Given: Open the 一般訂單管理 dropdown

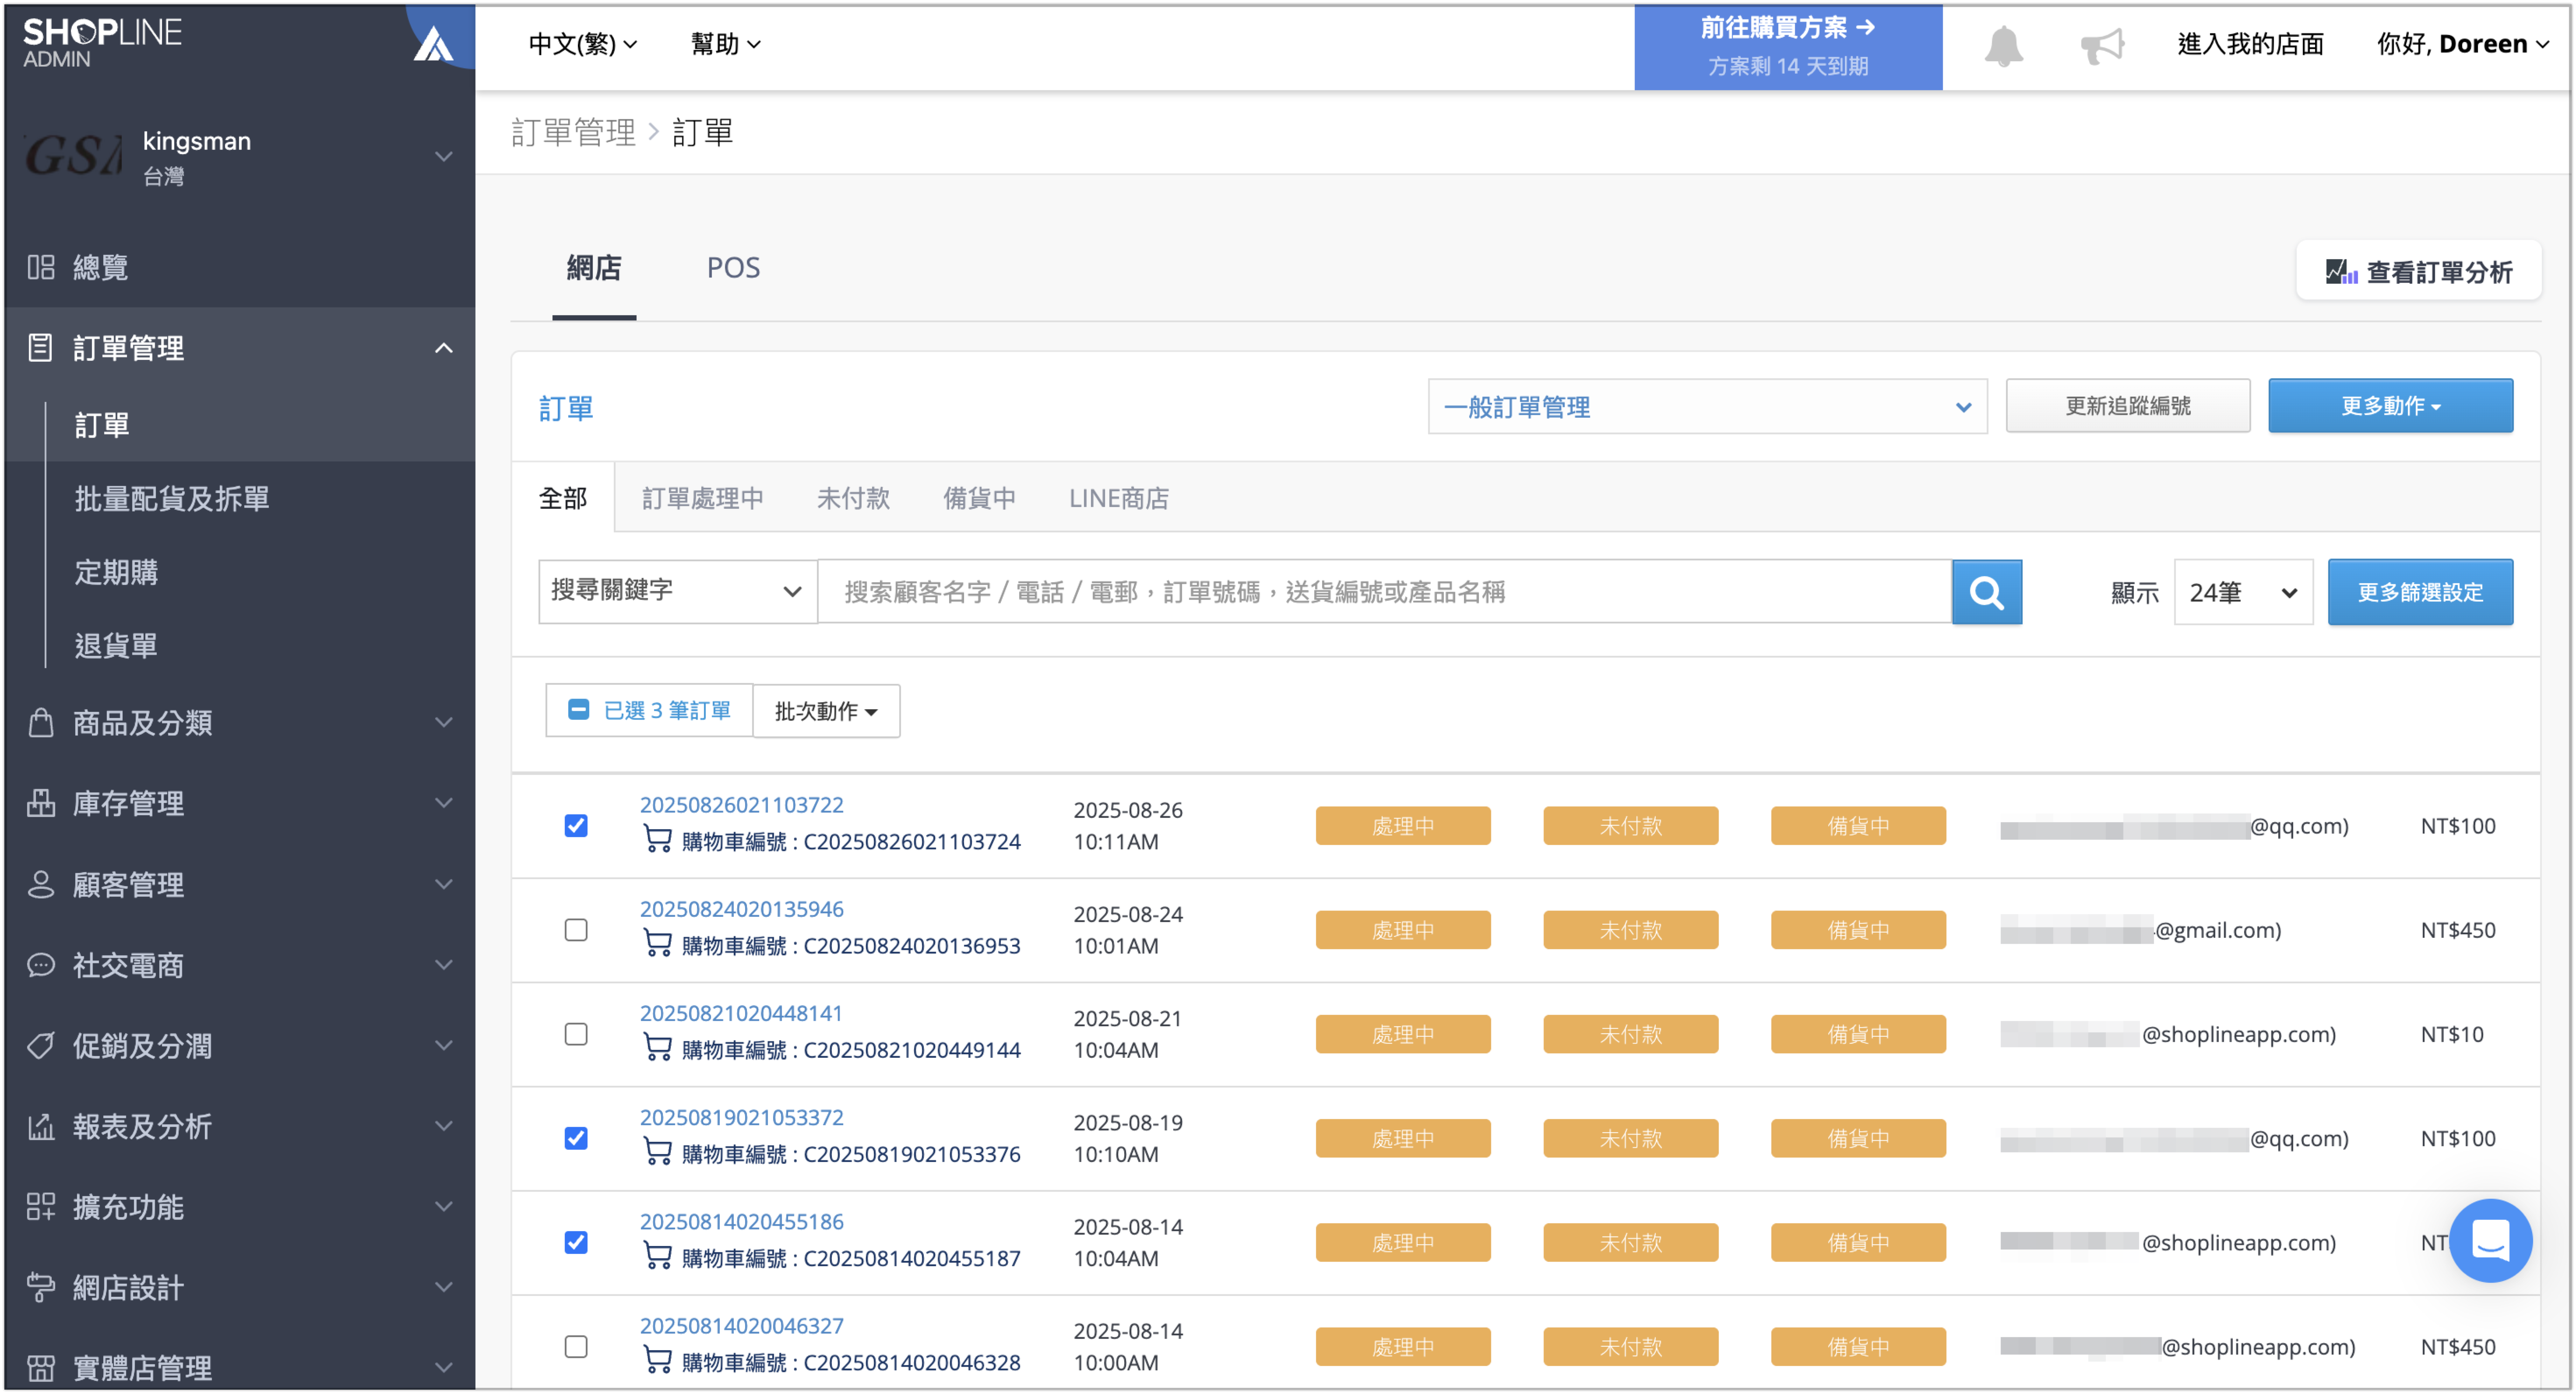Looking at the screenshot, I should click(1706, 406).
